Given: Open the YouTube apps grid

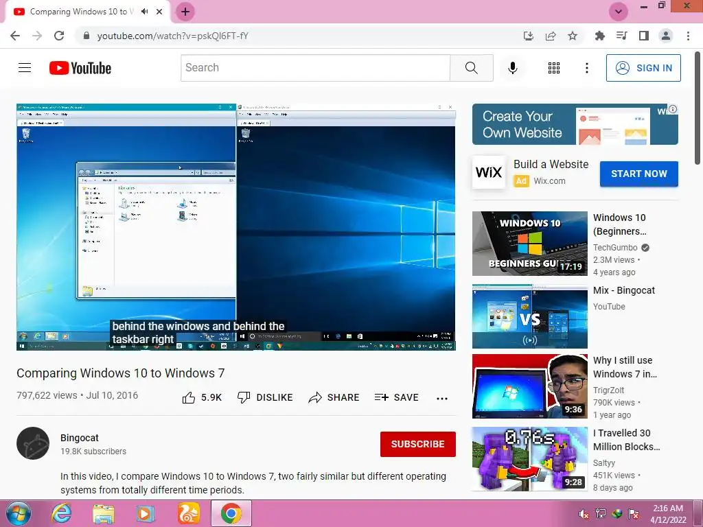Looking at the screenshot, I should click(554, 68).
